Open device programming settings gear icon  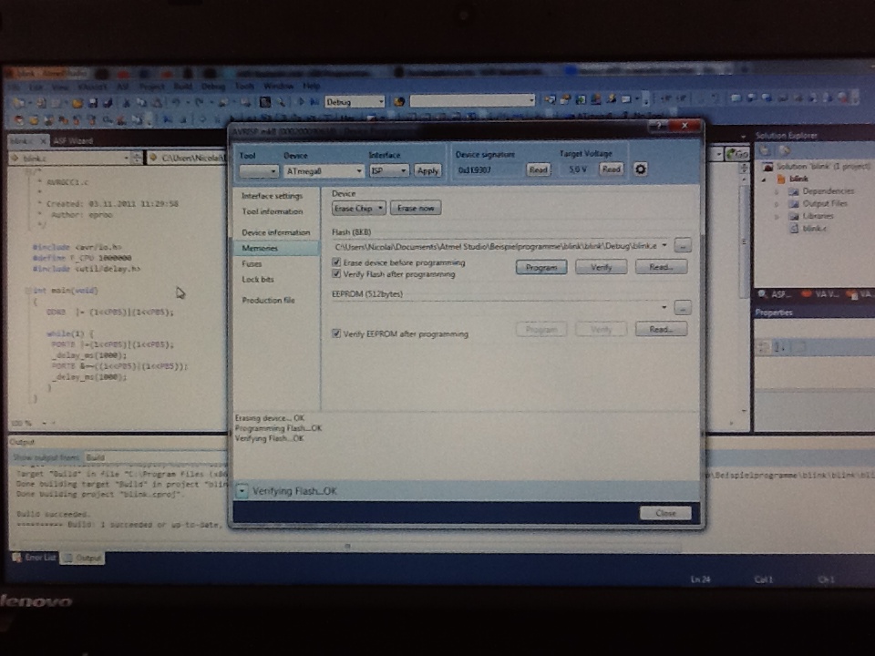point(640,169)
